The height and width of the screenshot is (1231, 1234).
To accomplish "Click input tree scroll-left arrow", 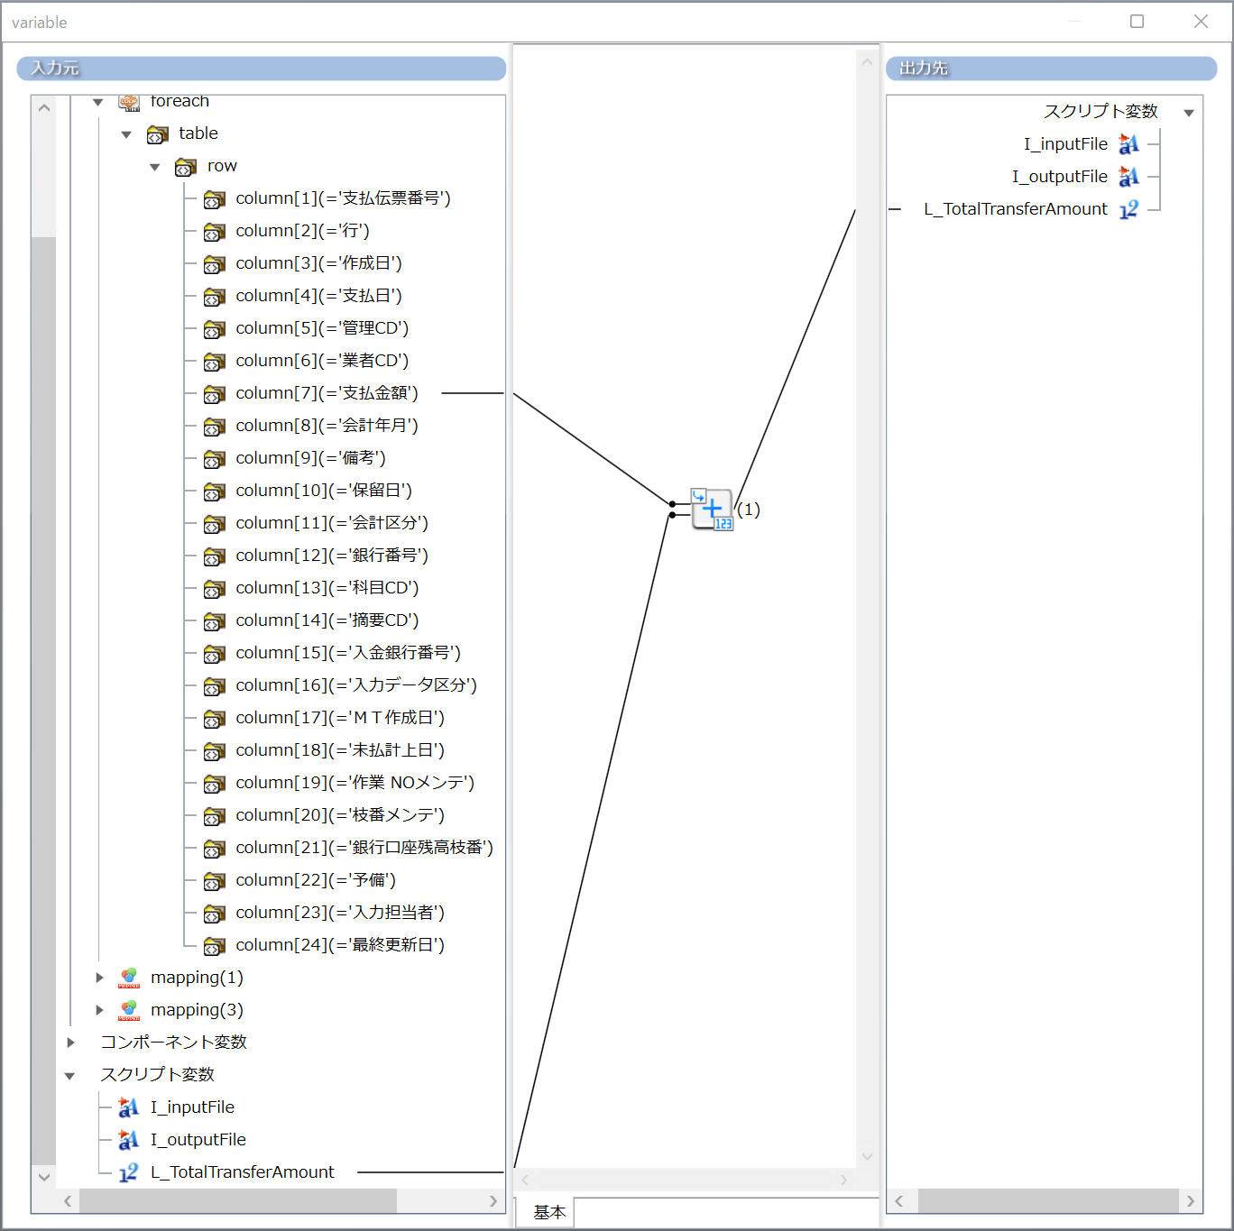I will 68,1201.
